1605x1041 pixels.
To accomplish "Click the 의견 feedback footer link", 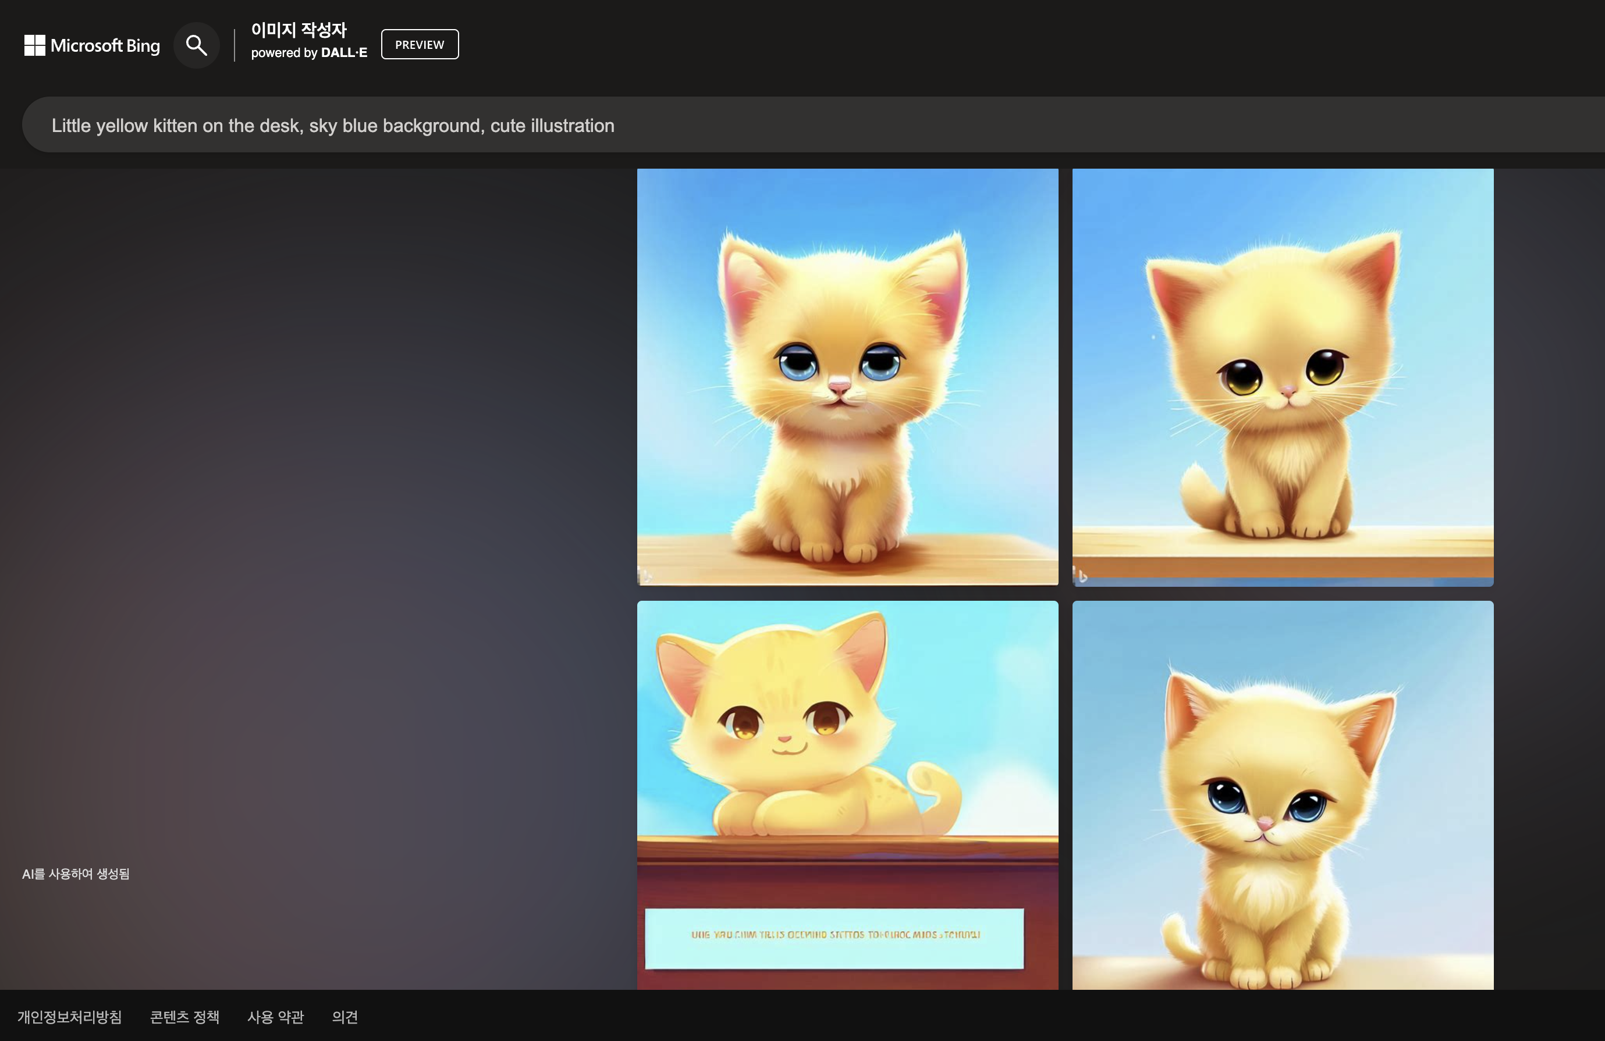I will (x=345, y=1017).
